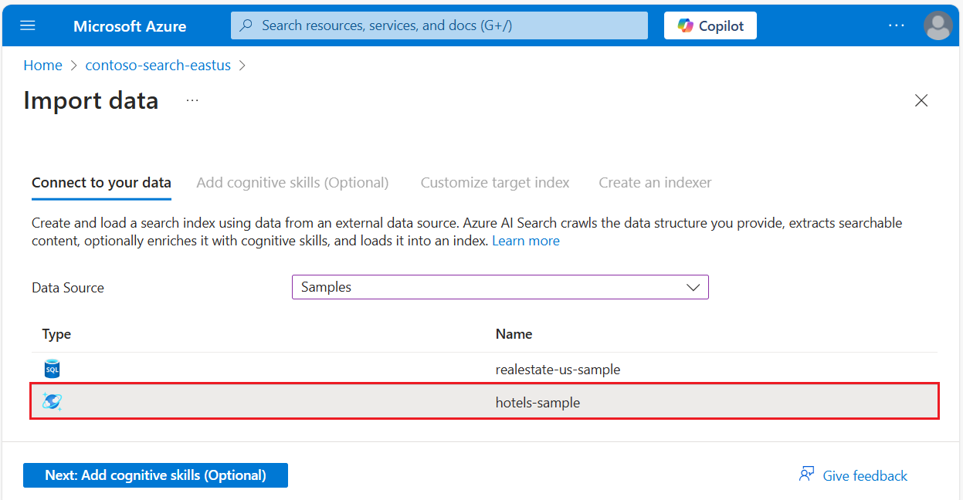This screenshot has width=963, height=500.
Task: Open the top bar overflow ellipsis menu
Action: (897, 25)
